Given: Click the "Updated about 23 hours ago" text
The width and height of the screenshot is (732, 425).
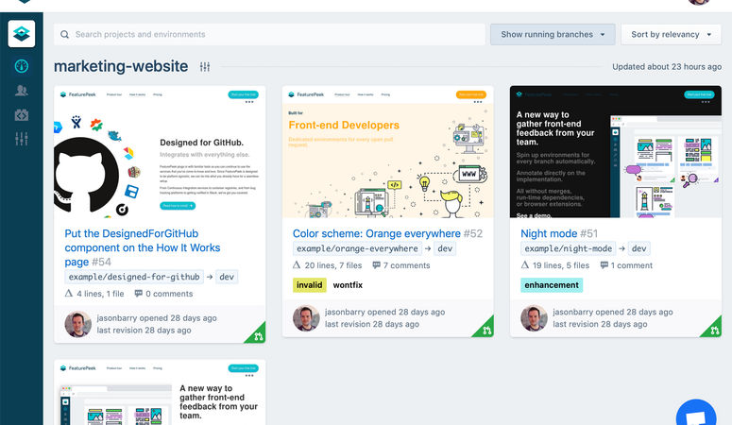Looking at the screenshot, I should [667, 67].
